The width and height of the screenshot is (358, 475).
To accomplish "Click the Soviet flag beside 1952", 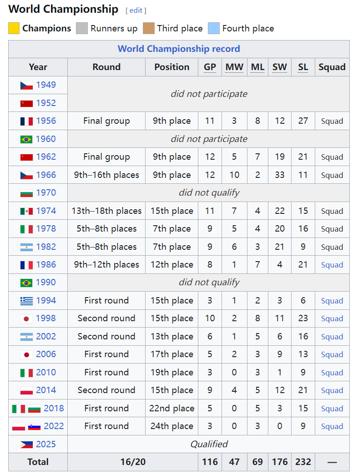I will (x=26, y=103).
